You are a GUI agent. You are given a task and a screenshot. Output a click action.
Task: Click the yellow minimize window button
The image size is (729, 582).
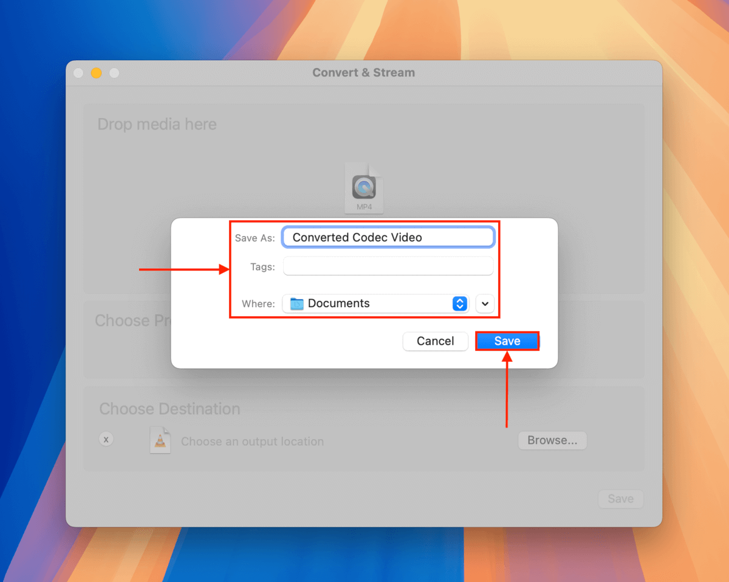[96, 73]
